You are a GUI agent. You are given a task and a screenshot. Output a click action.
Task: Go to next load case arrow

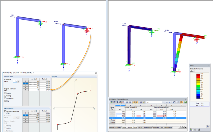(170, 102)
